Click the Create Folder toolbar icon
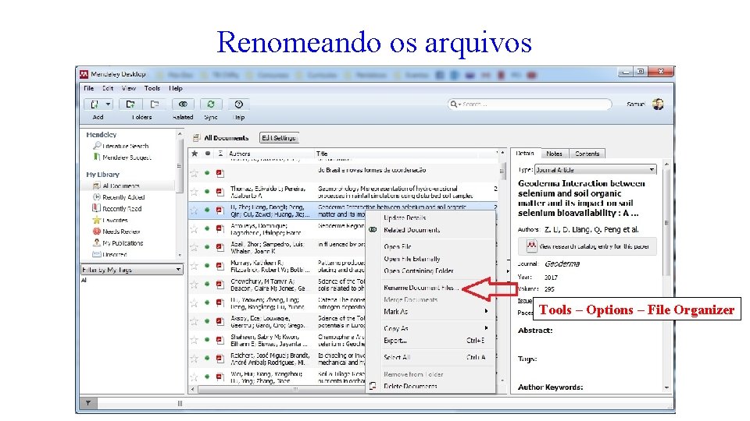The height and width of the screenshot is (421, 750). tap(130, 104)
